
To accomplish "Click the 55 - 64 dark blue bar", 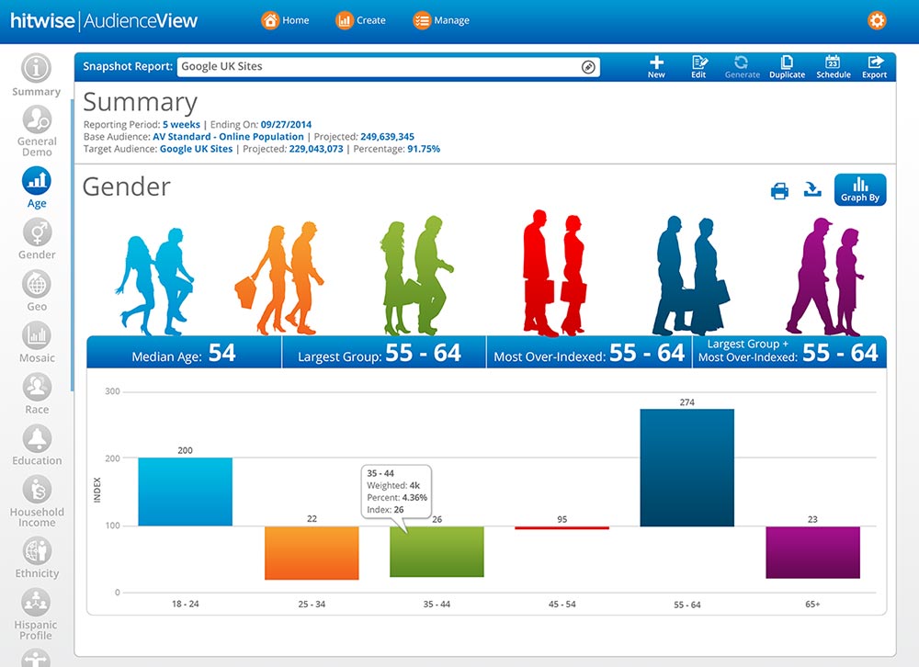I will (x=686, y=468).
